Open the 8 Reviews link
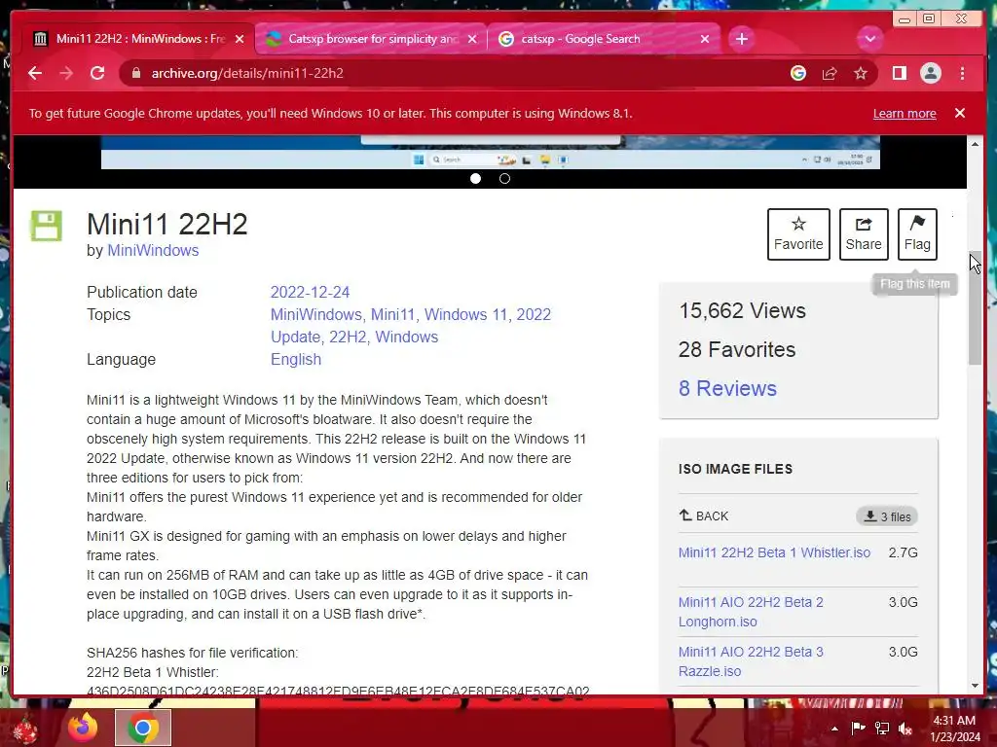 727,388
